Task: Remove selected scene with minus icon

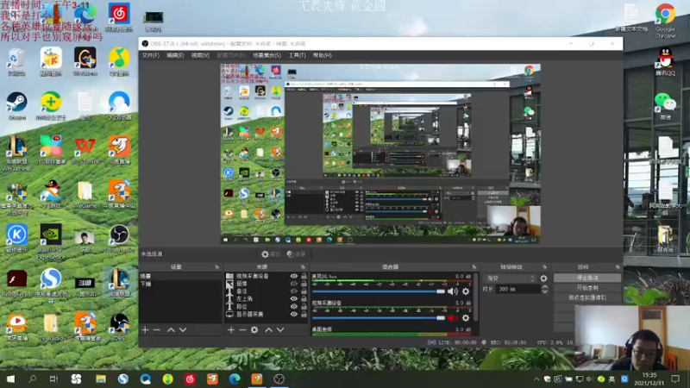Action: 157,329
